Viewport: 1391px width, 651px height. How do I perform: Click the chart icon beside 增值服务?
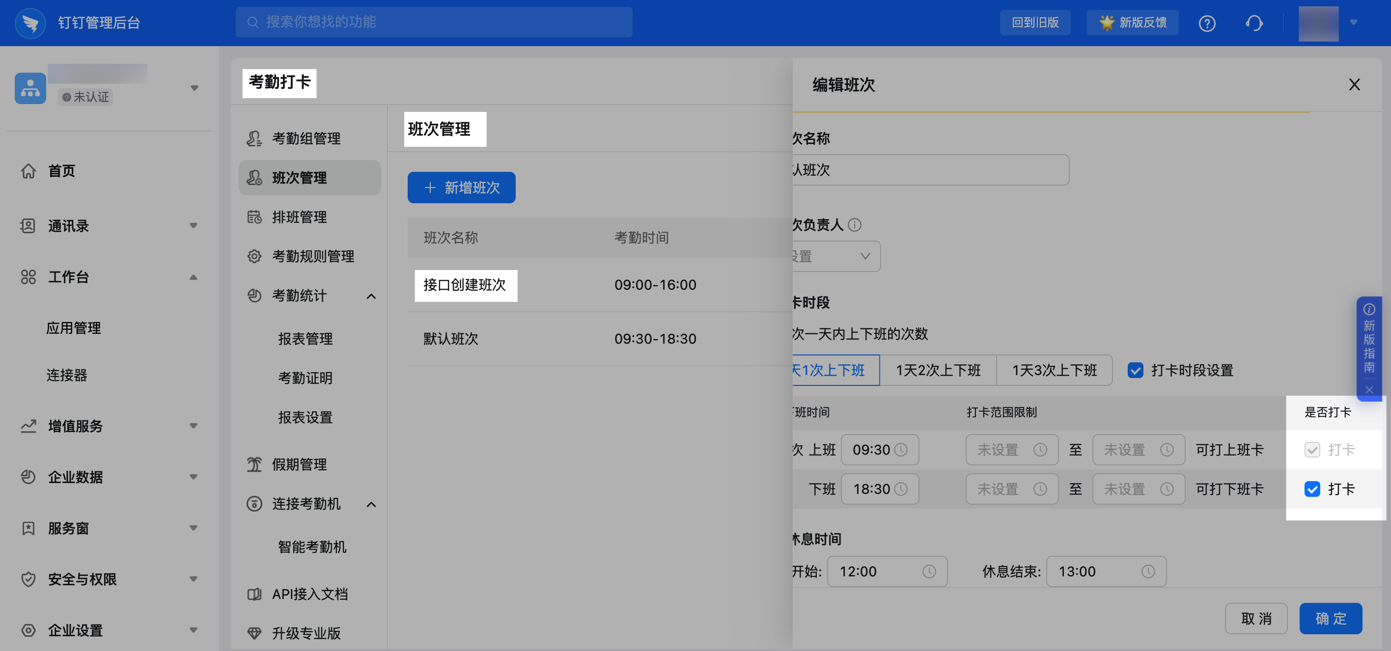28,426
